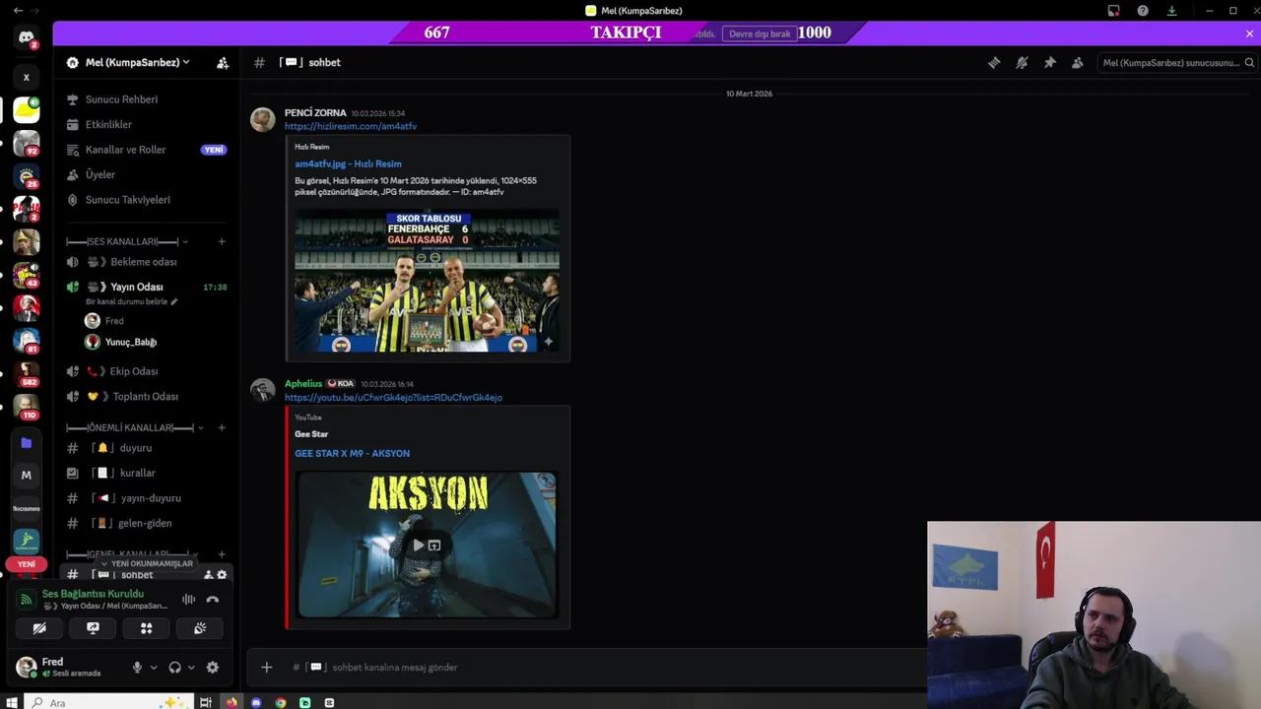Open microphone input options arrow
This screenshot has width=1261, height=709.
[153, 667]
